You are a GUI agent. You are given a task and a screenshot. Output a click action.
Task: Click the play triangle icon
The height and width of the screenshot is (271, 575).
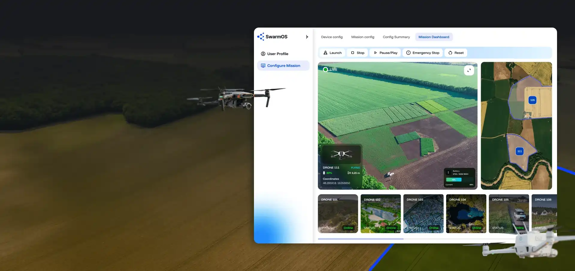(375, 53)
